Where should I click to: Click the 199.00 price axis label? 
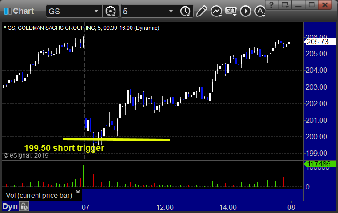pyautogui.click(x=316, y=154)
